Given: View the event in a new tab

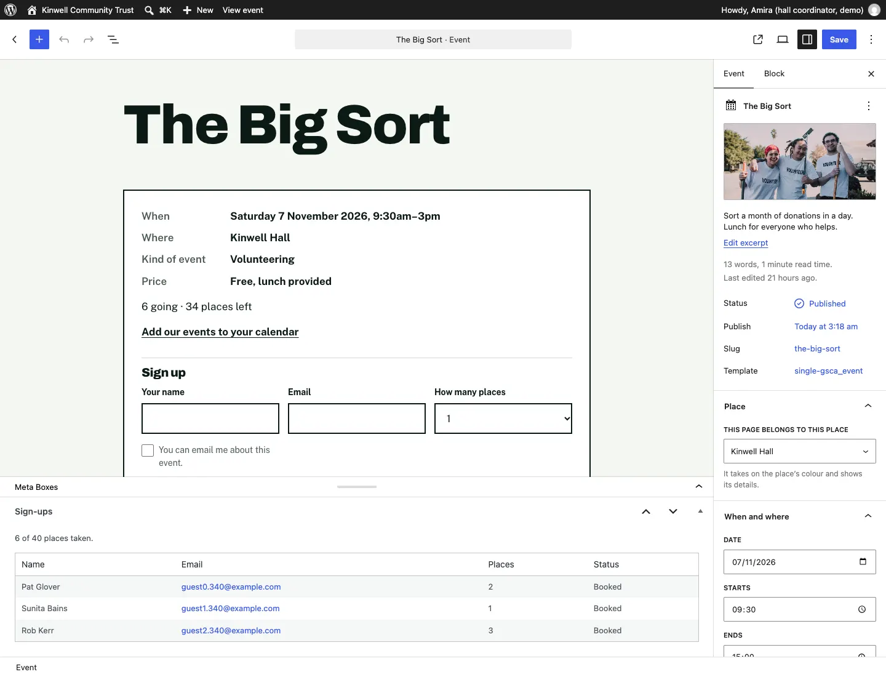Looking at the screenshot, I should (x=758, y=39).
